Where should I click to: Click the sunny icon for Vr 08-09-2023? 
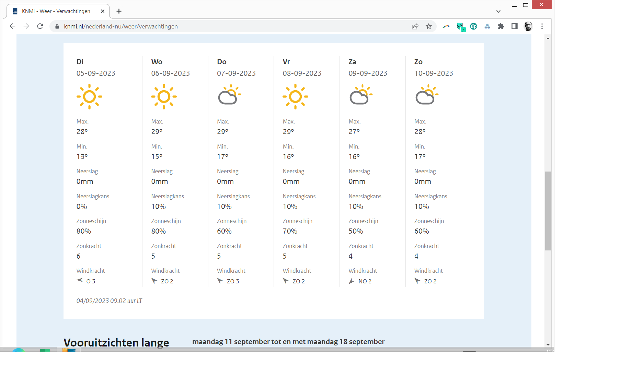pos(295,97)
